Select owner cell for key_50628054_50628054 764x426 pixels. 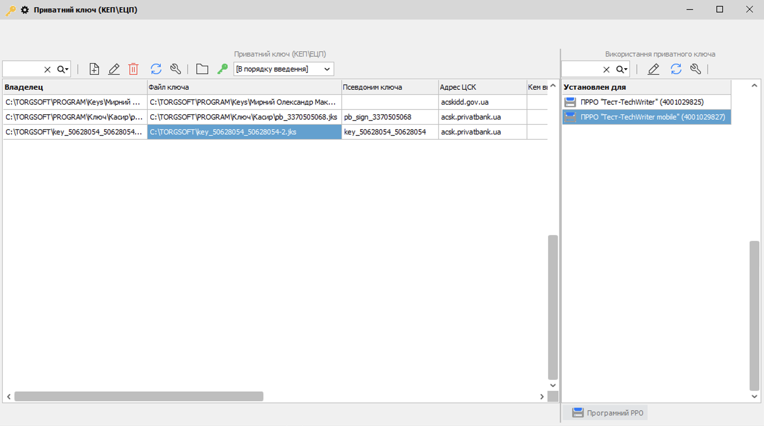(75, 132)
